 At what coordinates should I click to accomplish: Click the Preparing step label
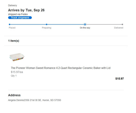(47, 28)
